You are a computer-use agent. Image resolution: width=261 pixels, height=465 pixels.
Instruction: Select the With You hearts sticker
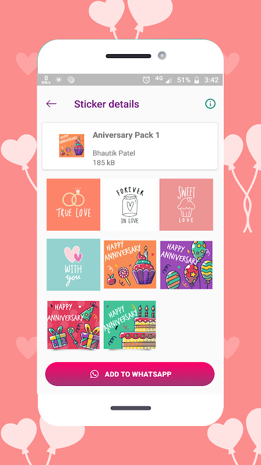(x=74, y=264)
